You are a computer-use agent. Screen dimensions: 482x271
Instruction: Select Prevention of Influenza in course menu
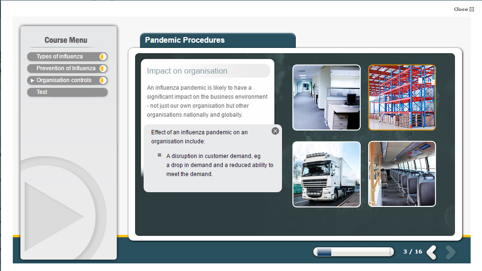(66, 68)
